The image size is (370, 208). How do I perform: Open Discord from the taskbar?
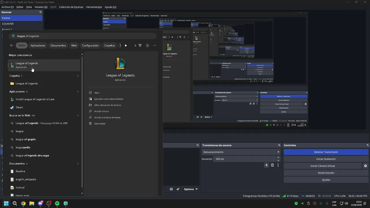pos(40,203)
